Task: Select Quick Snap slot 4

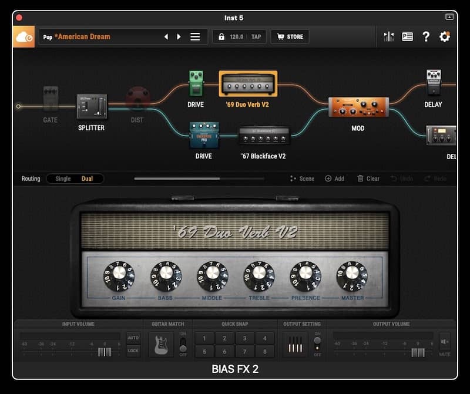Action: (x=265, y=338)
